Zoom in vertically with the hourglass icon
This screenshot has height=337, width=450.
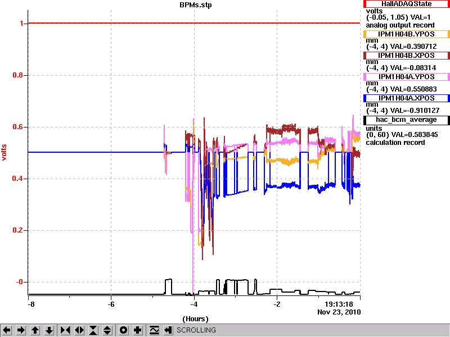(x=93, y=330)
